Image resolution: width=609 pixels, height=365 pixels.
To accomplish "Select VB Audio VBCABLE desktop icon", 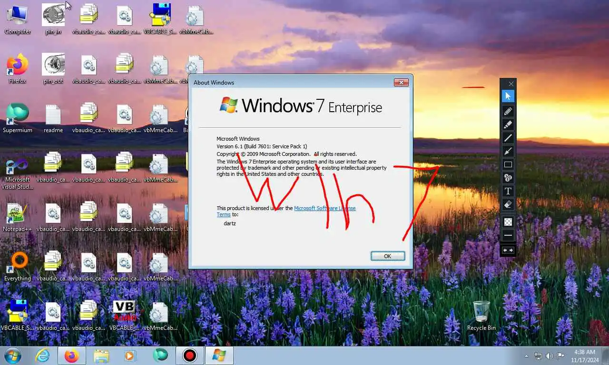I will pos(124,316).
